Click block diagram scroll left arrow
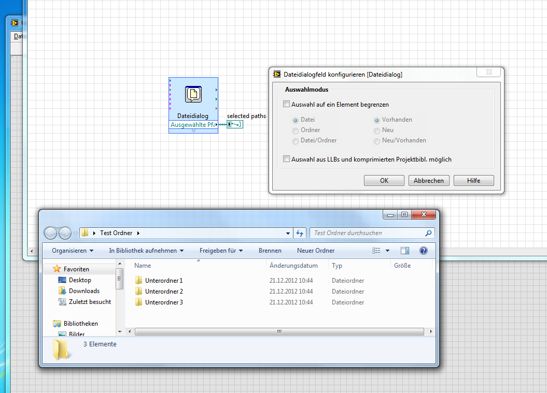 coord(32,251)
